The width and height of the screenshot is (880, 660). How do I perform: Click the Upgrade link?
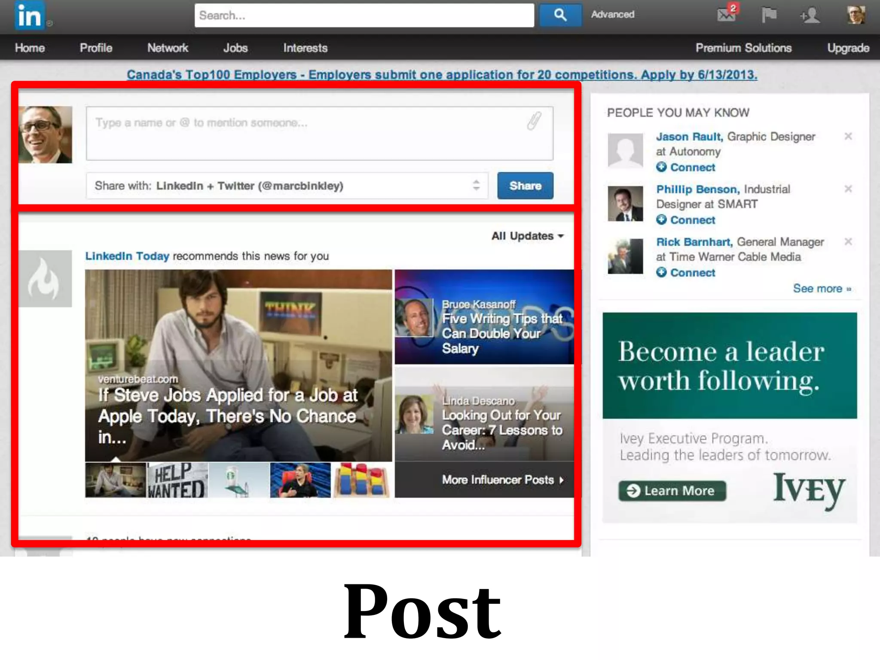[848, 48]
